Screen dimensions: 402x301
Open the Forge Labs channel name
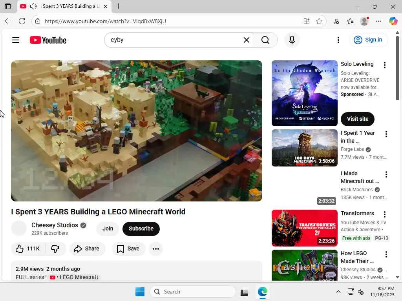pyautogui.click(x=352, y=149)
